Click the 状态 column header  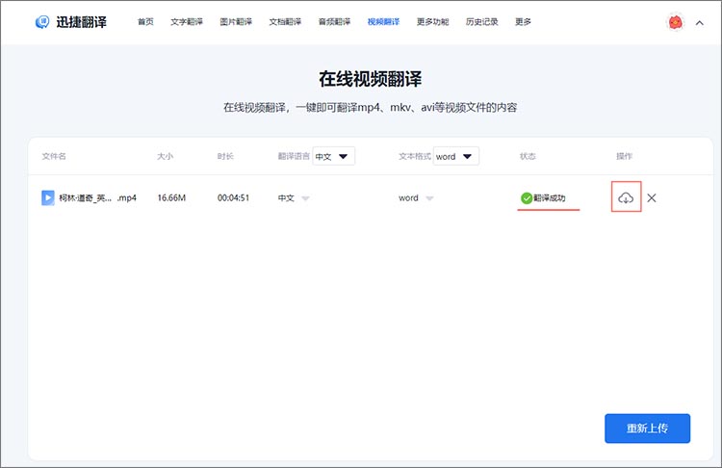tap(528, 156)
